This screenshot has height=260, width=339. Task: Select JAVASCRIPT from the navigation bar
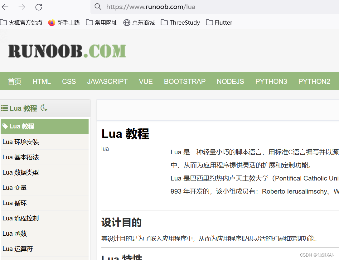[x=107, y=81]
